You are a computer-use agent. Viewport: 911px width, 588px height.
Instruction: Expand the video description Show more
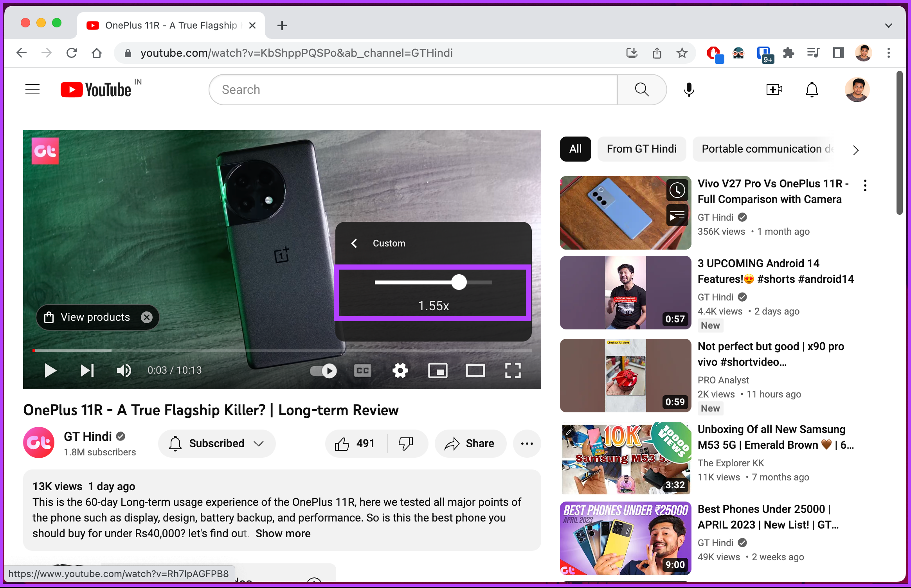(284, 534)
